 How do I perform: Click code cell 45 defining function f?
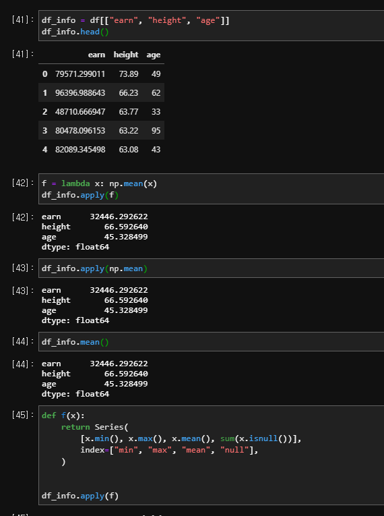211,455
